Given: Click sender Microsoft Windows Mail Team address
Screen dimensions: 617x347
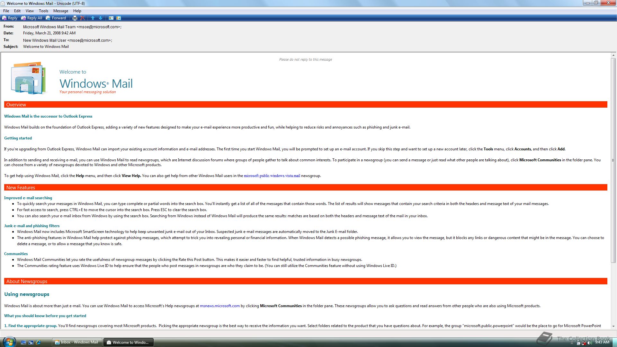Looking at the screenshot, I should [x=72, y=27].
